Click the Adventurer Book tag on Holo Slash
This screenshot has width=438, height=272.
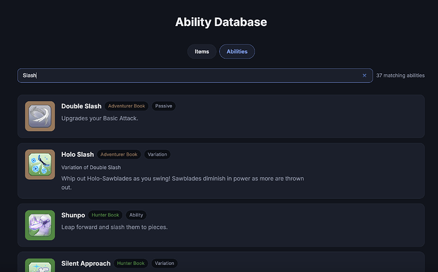pos(119,154)
